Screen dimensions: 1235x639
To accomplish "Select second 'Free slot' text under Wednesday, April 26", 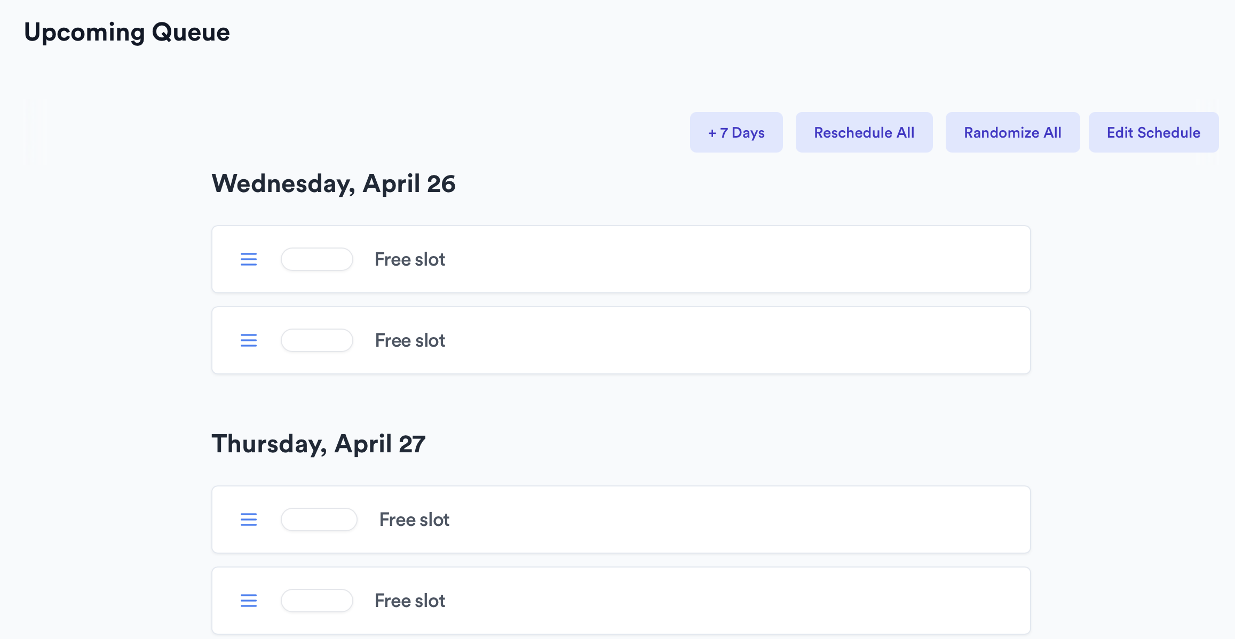I will [410, 340].
